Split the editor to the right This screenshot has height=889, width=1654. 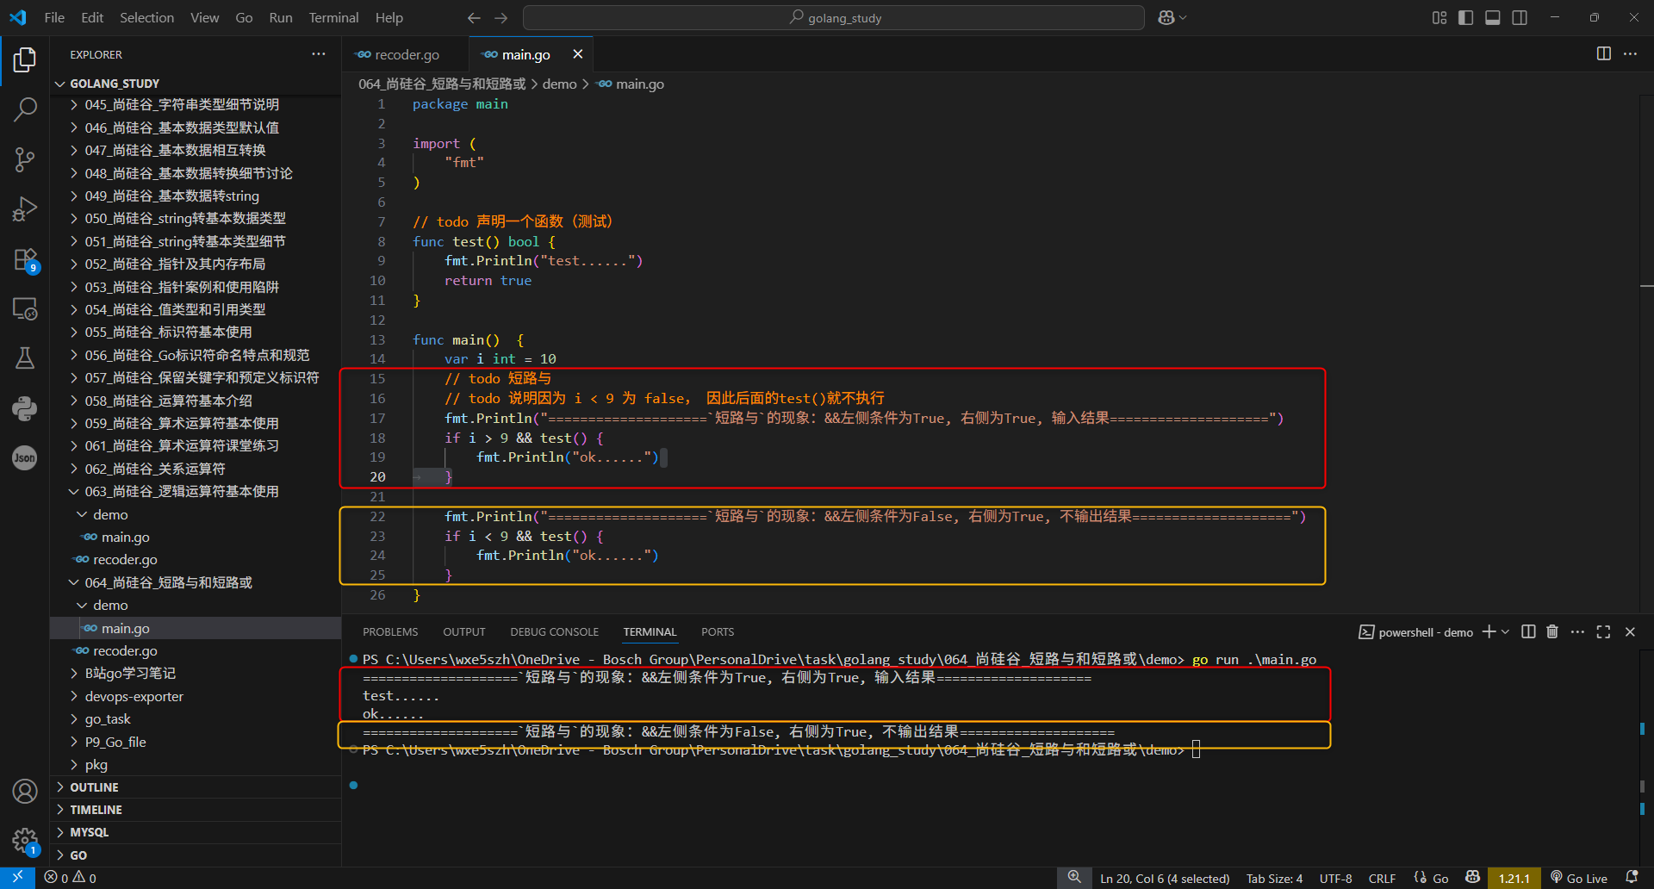tap(1603, 54)
